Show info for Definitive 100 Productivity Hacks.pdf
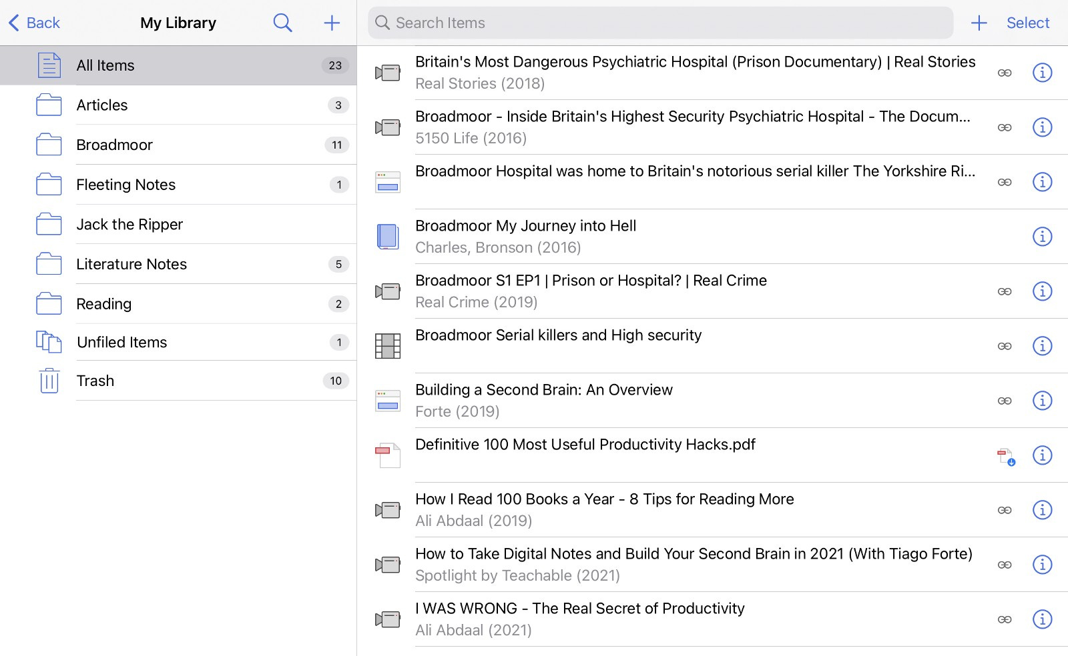This screenshot has height=656, width=1068. (1042, 455)
